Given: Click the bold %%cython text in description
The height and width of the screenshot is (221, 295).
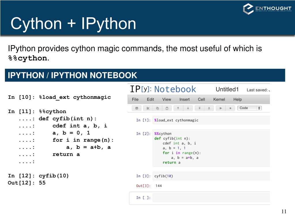Looking at the screenshot, I should [27, 58].
